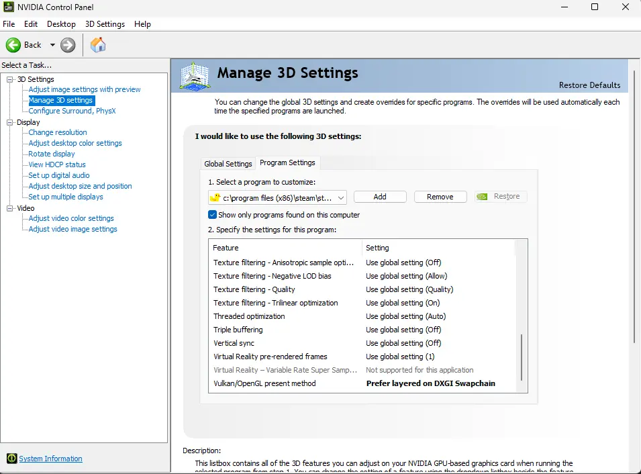Open Adjust image settings with preview
The height and width of the screenshot is (474, 641).
(84, 89)
